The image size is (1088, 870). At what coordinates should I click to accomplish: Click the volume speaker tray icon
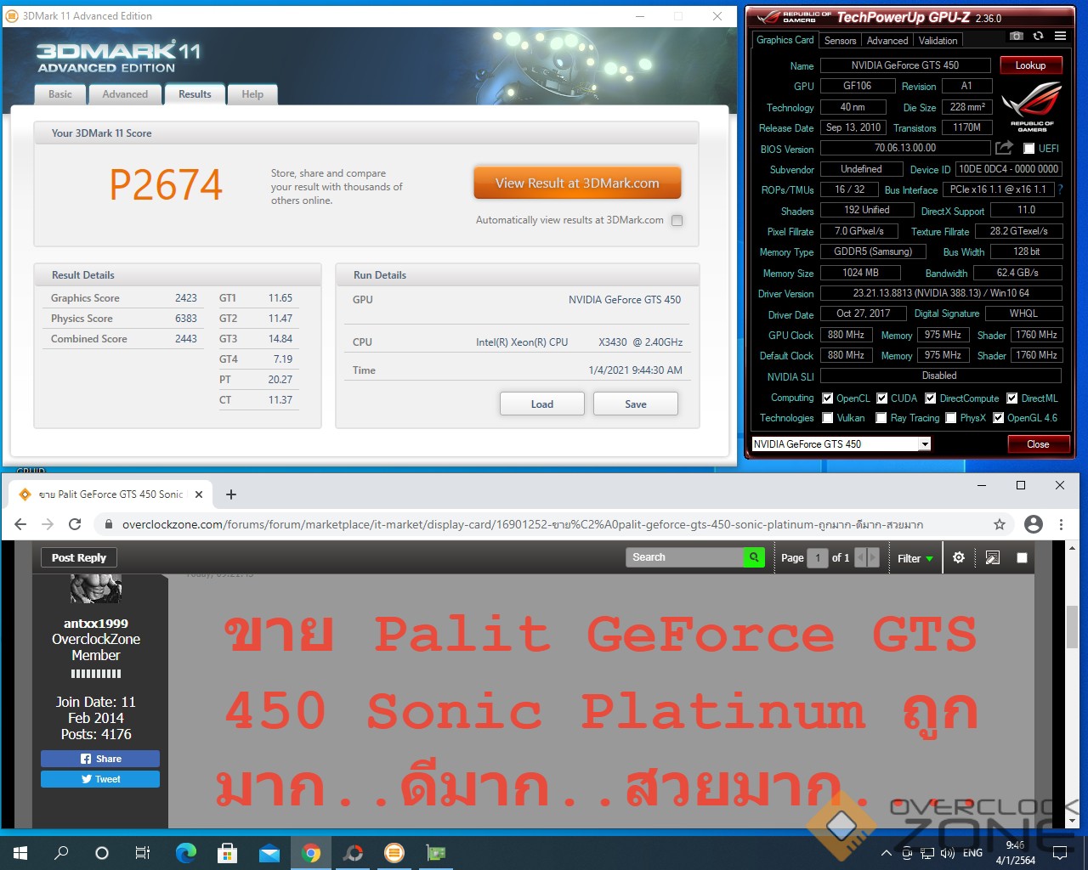tap(947, 853)
